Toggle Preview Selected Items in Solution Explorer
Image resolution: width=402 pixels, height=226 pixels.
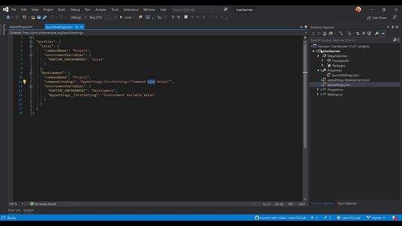(x=383, y=33)
